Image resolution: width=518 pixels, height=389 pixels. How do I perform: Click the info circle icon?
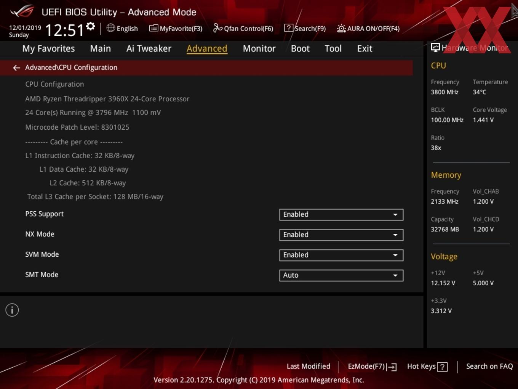[x=12, y=310]
